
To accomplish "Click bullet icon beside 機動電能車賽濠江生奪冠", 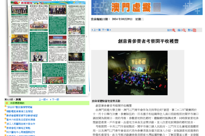I will (5, 111).
